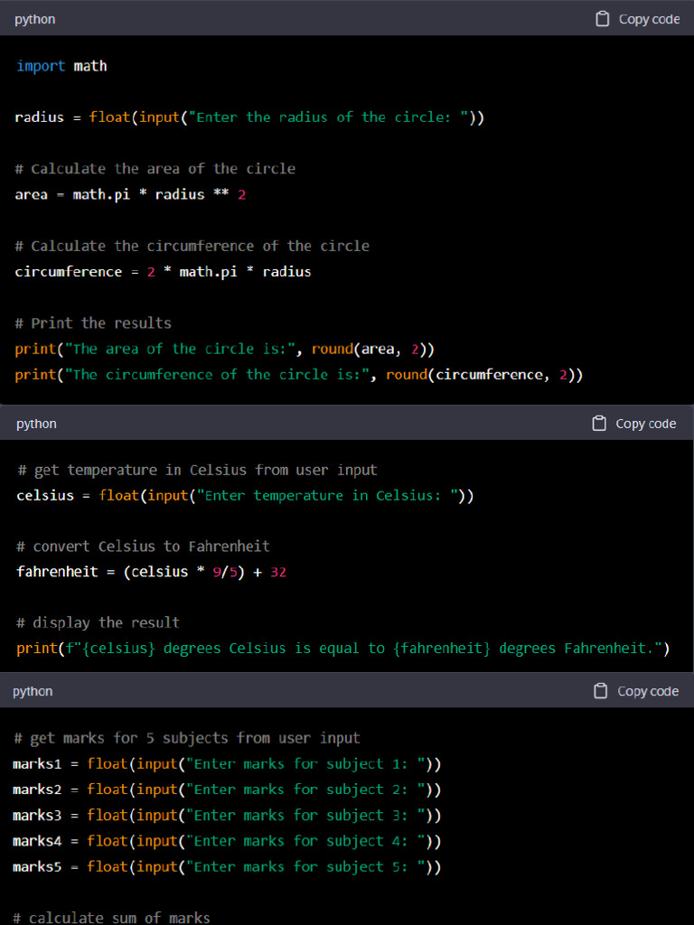The height and width of the screenshot is (925, 694).
Task: Select the python label above the marks code
Action: pyautogui.click(x=33, y=691)
